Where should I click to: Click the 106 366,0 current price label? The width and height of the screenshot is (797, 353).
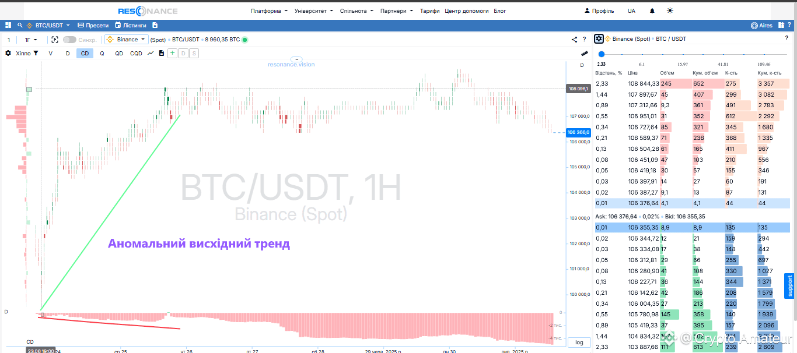(x=578, y=133)
